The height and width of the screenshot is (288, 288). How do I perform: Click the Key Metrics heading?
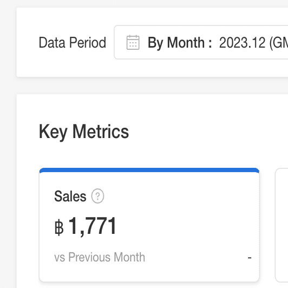point(84,132)
